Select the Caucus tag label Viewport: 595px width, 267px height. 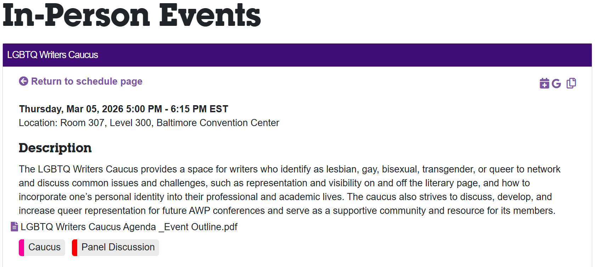44,247
